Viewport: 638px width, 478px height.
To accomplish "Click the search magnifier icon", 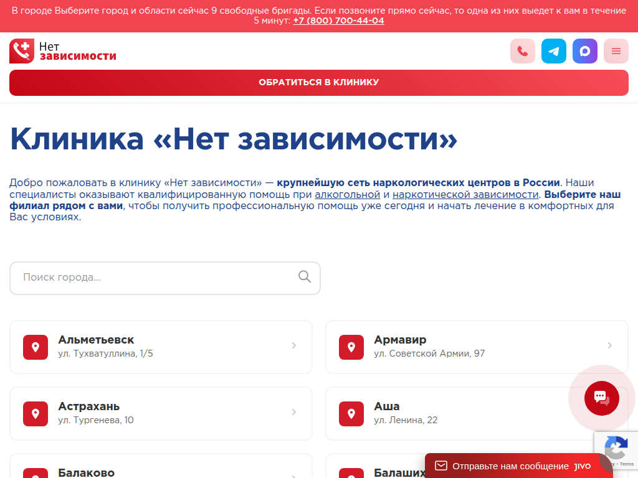I will tap(304, 278).
